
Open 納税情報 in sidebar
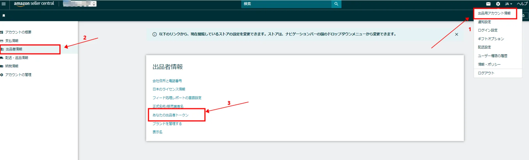[x=12, y=66]
